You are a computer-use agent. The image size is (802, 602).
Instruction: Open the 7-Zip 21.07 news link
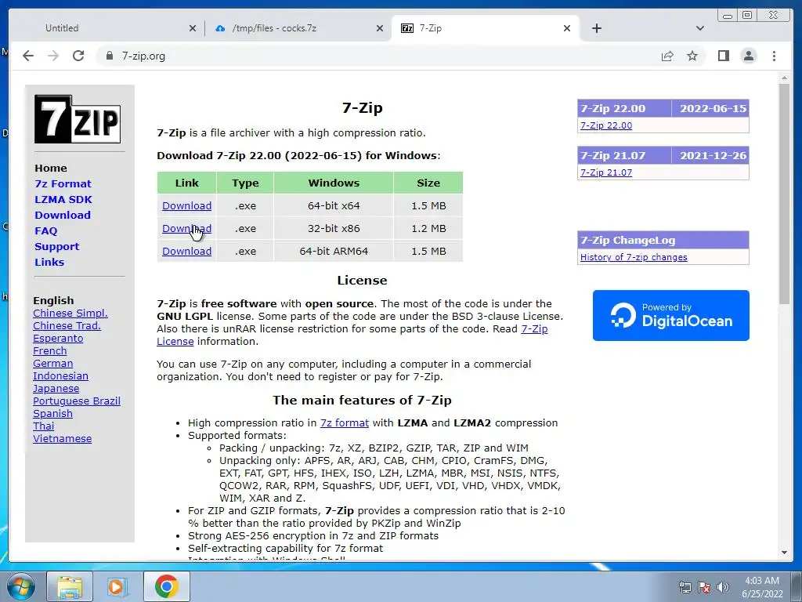point(606,172)
